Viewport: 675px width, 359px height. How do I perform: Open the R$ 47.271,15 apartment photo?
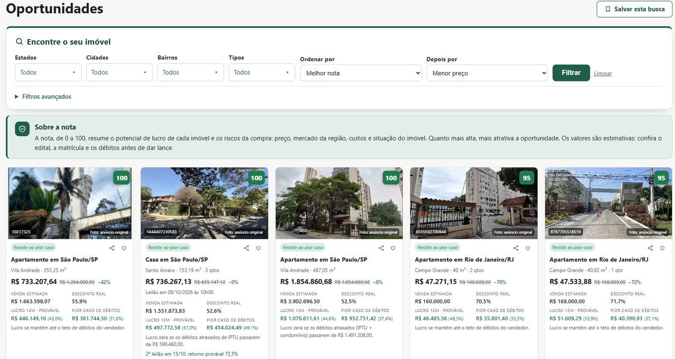click(473, 203)
